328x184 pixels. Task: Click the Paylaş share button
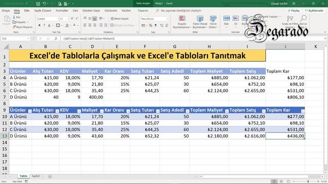[294, 10]
